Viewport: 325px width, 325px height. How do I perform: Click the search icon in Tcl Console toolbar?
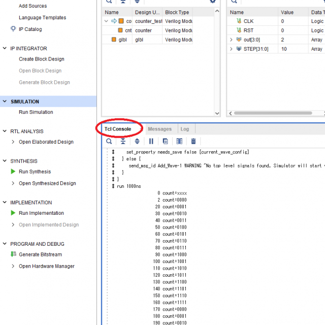coord(109,141)
